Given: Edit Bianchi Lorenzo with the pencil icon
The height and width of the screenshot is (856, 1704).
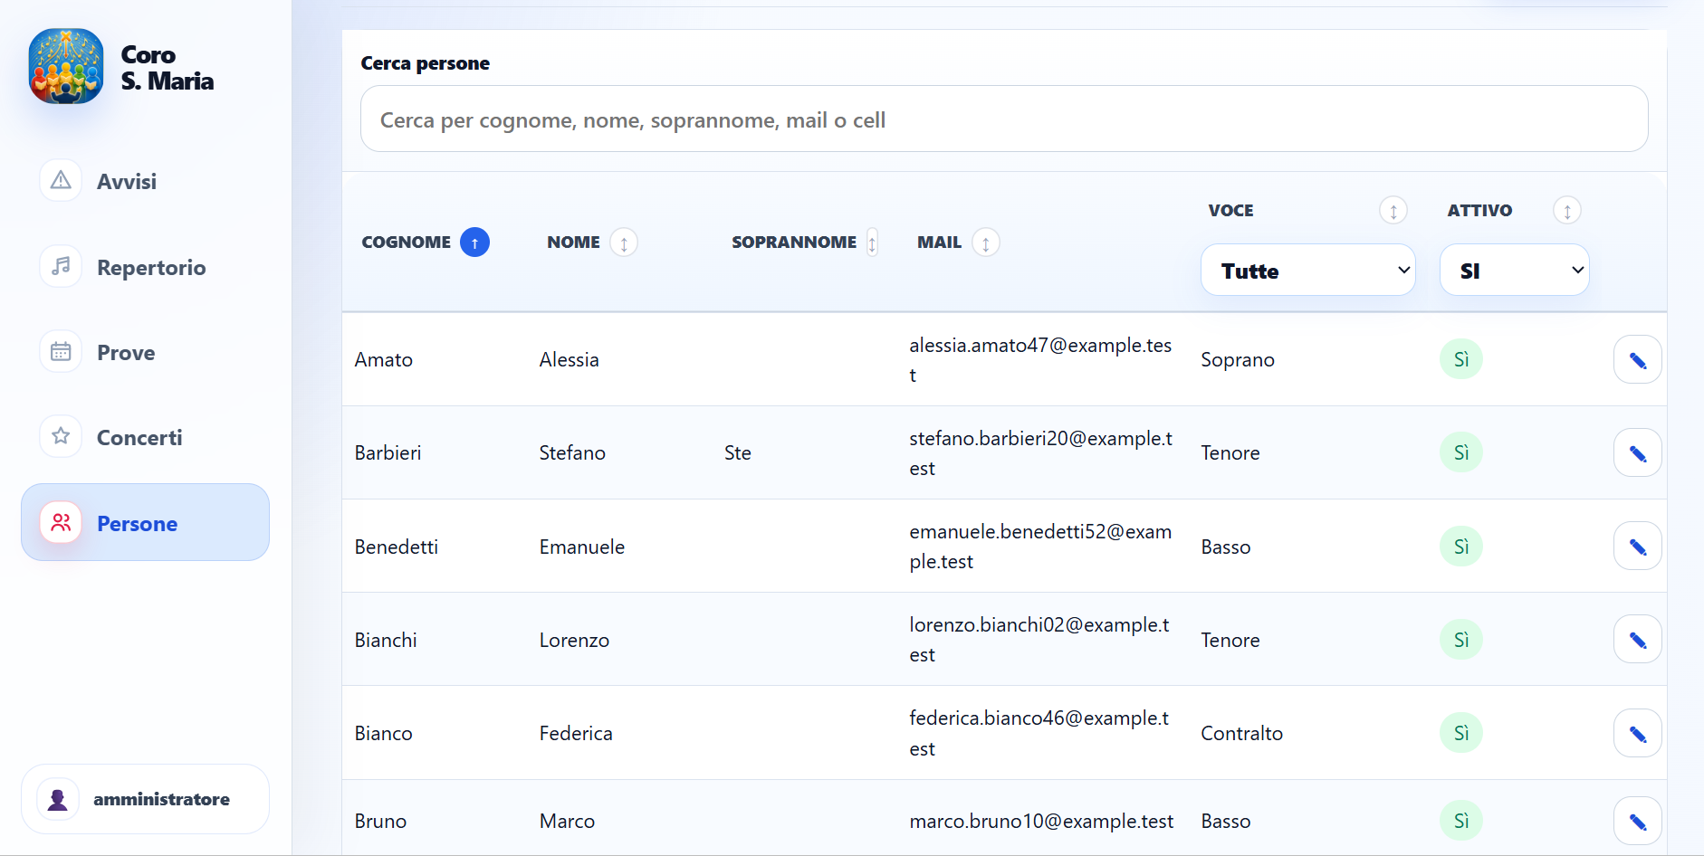Looking at the screenshot, I should coord(1637,639).
